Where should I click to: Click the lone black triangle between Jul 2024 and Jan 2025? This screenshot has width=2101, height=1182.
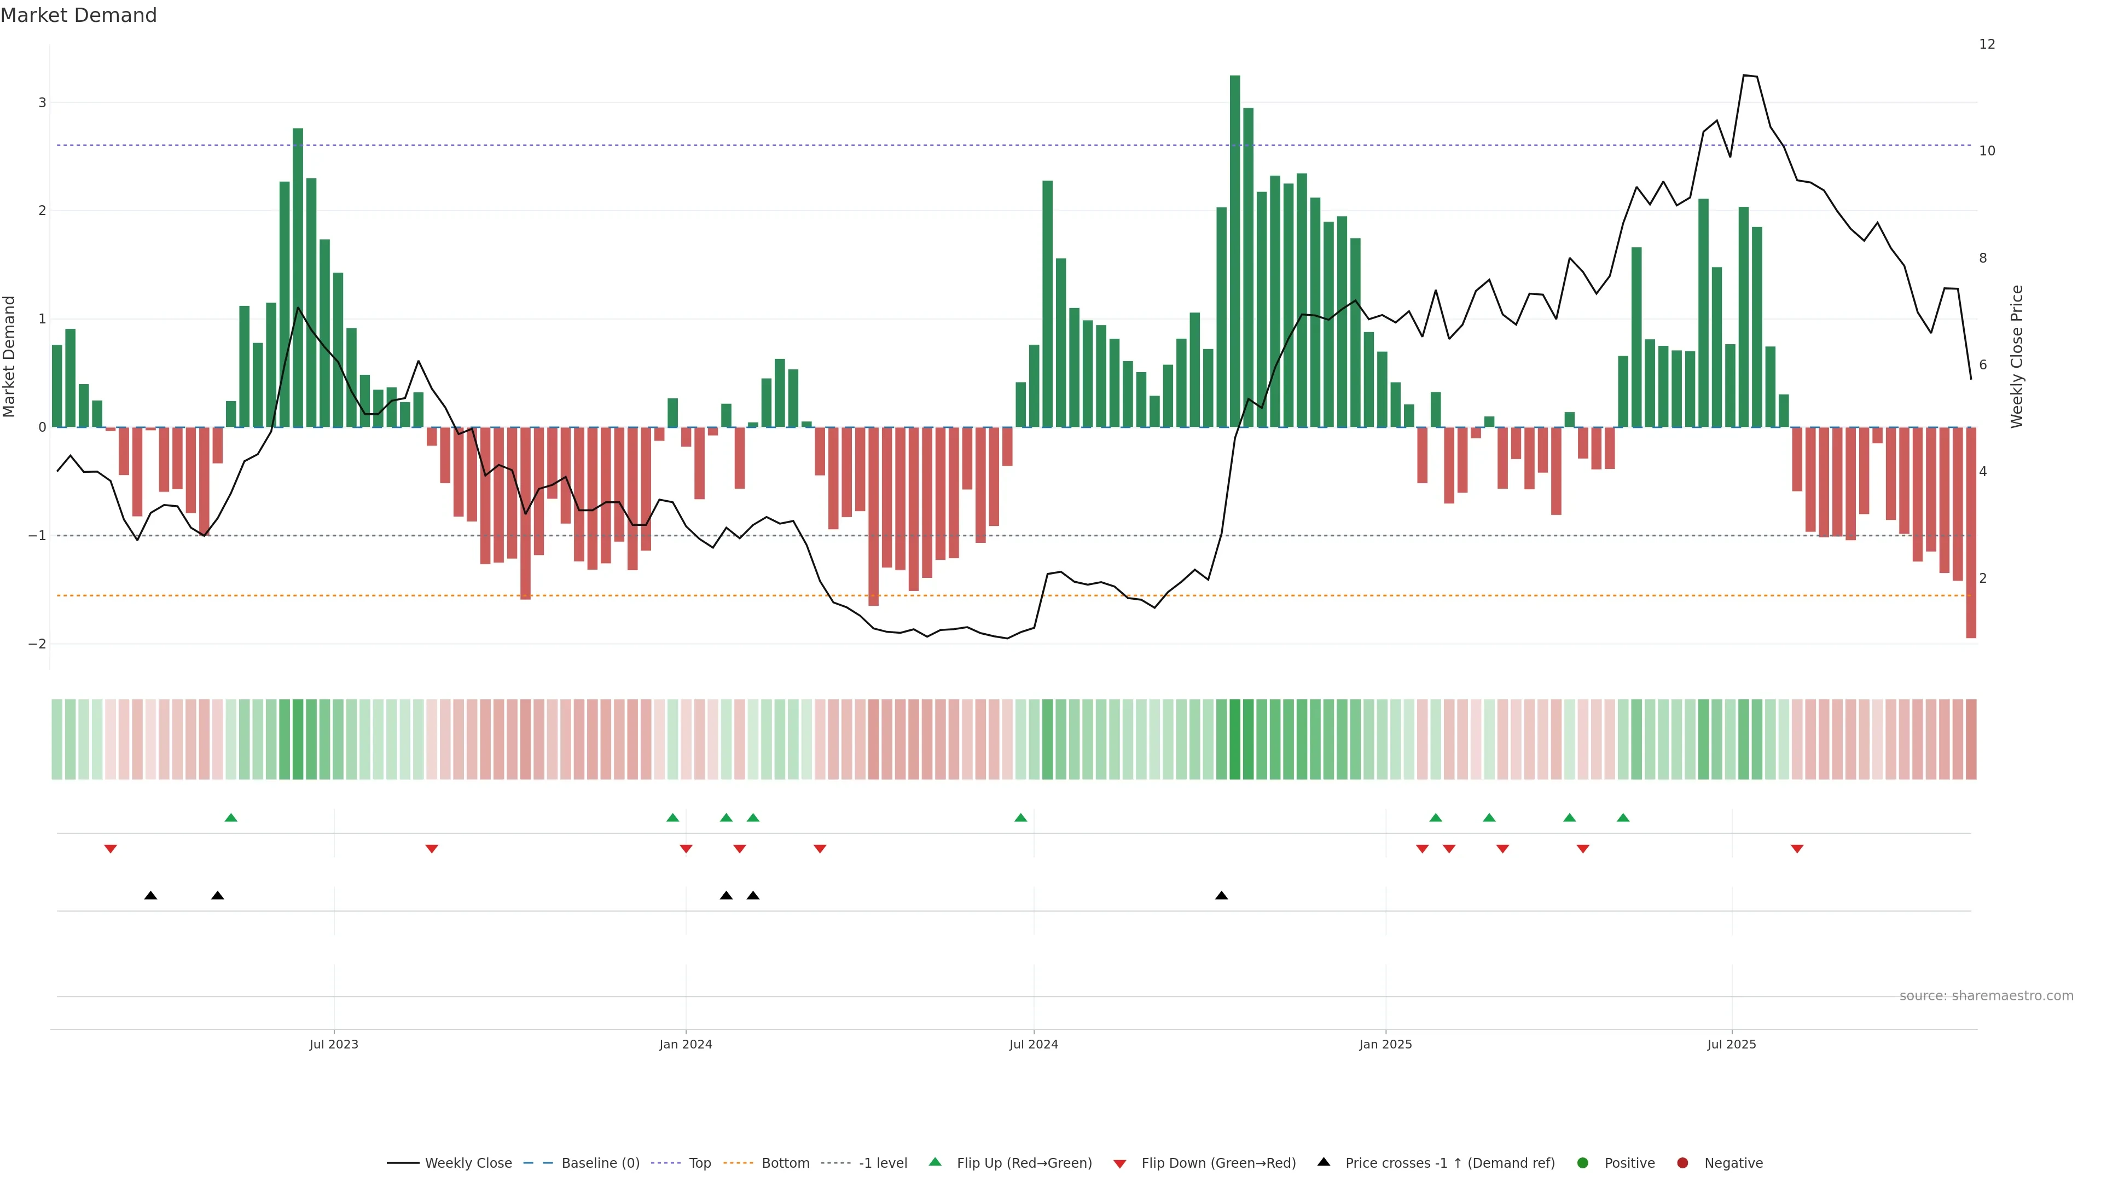pyautogui.click(x=1221, y=896)
